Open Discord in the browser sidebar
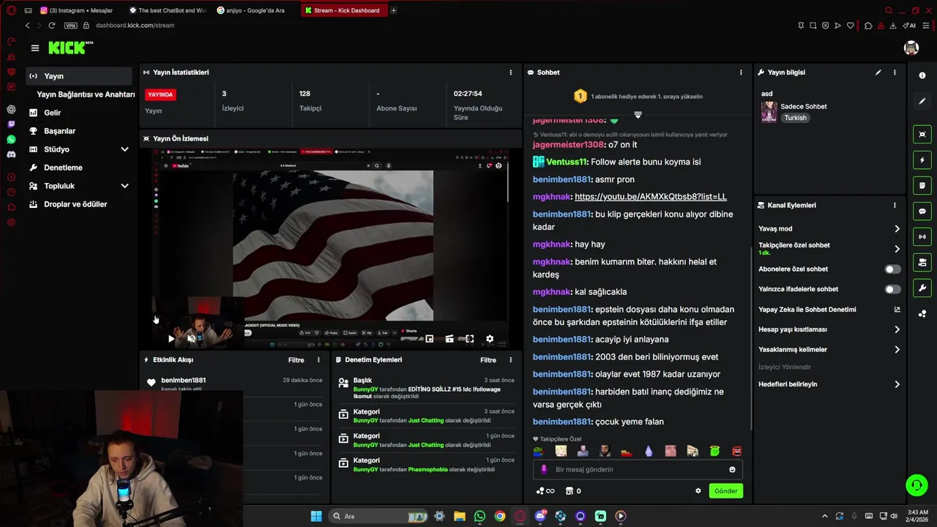937x527 pixels. coord(11,154)
